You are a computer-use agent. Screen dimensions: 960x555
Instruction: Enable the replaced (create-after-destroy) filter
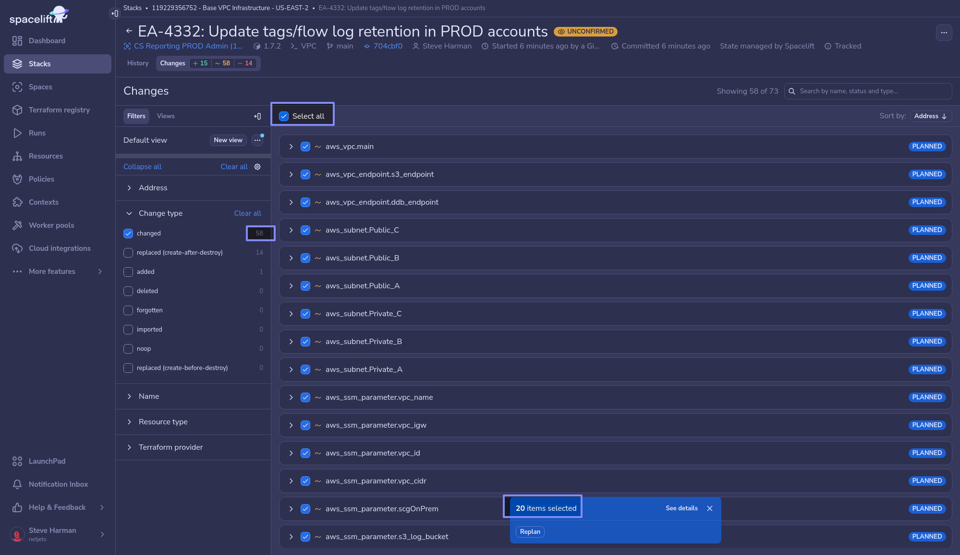[128, 253]
